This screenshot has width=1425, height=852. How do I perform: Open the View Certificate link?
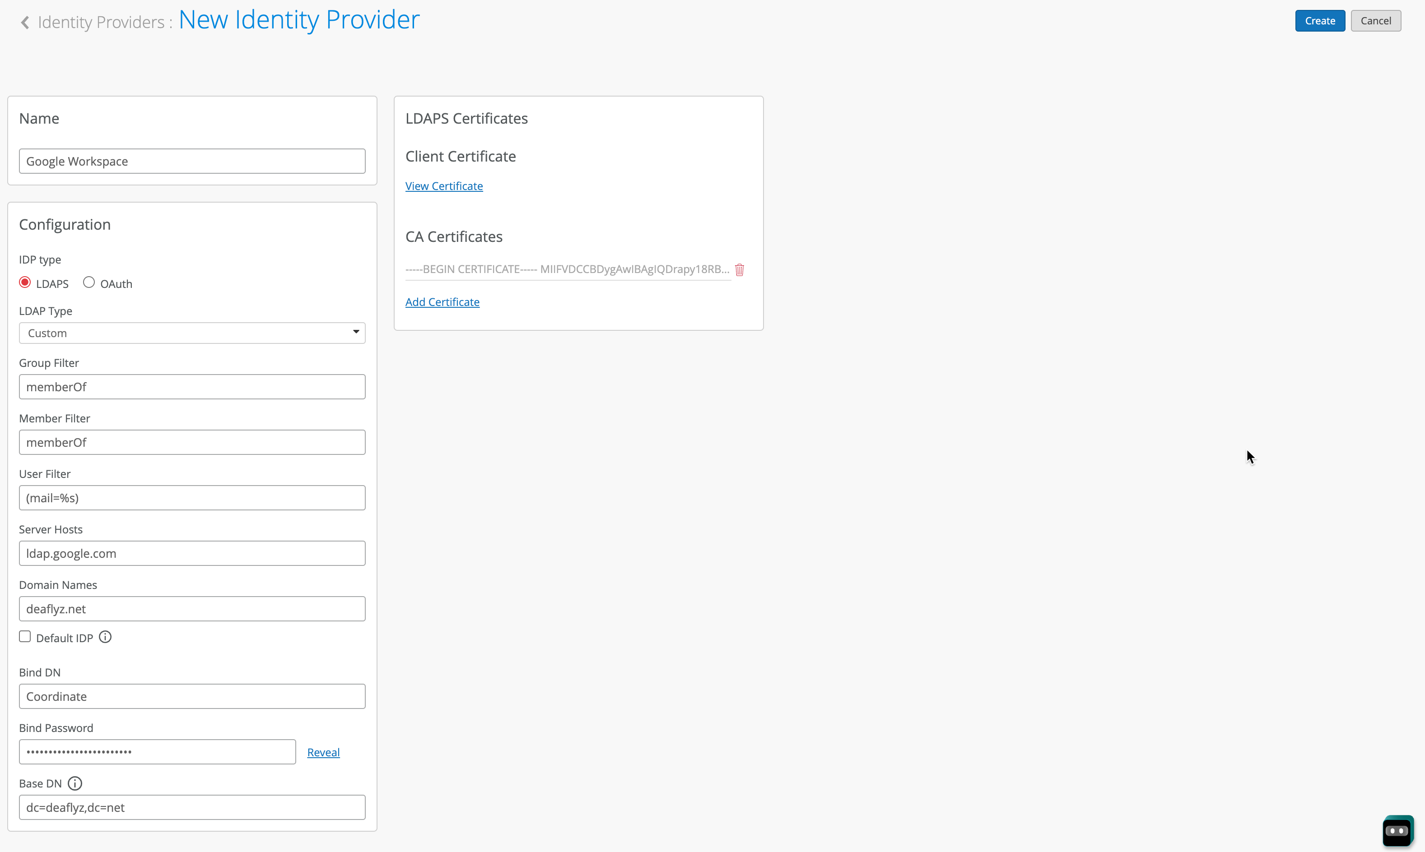coord(444,186)
